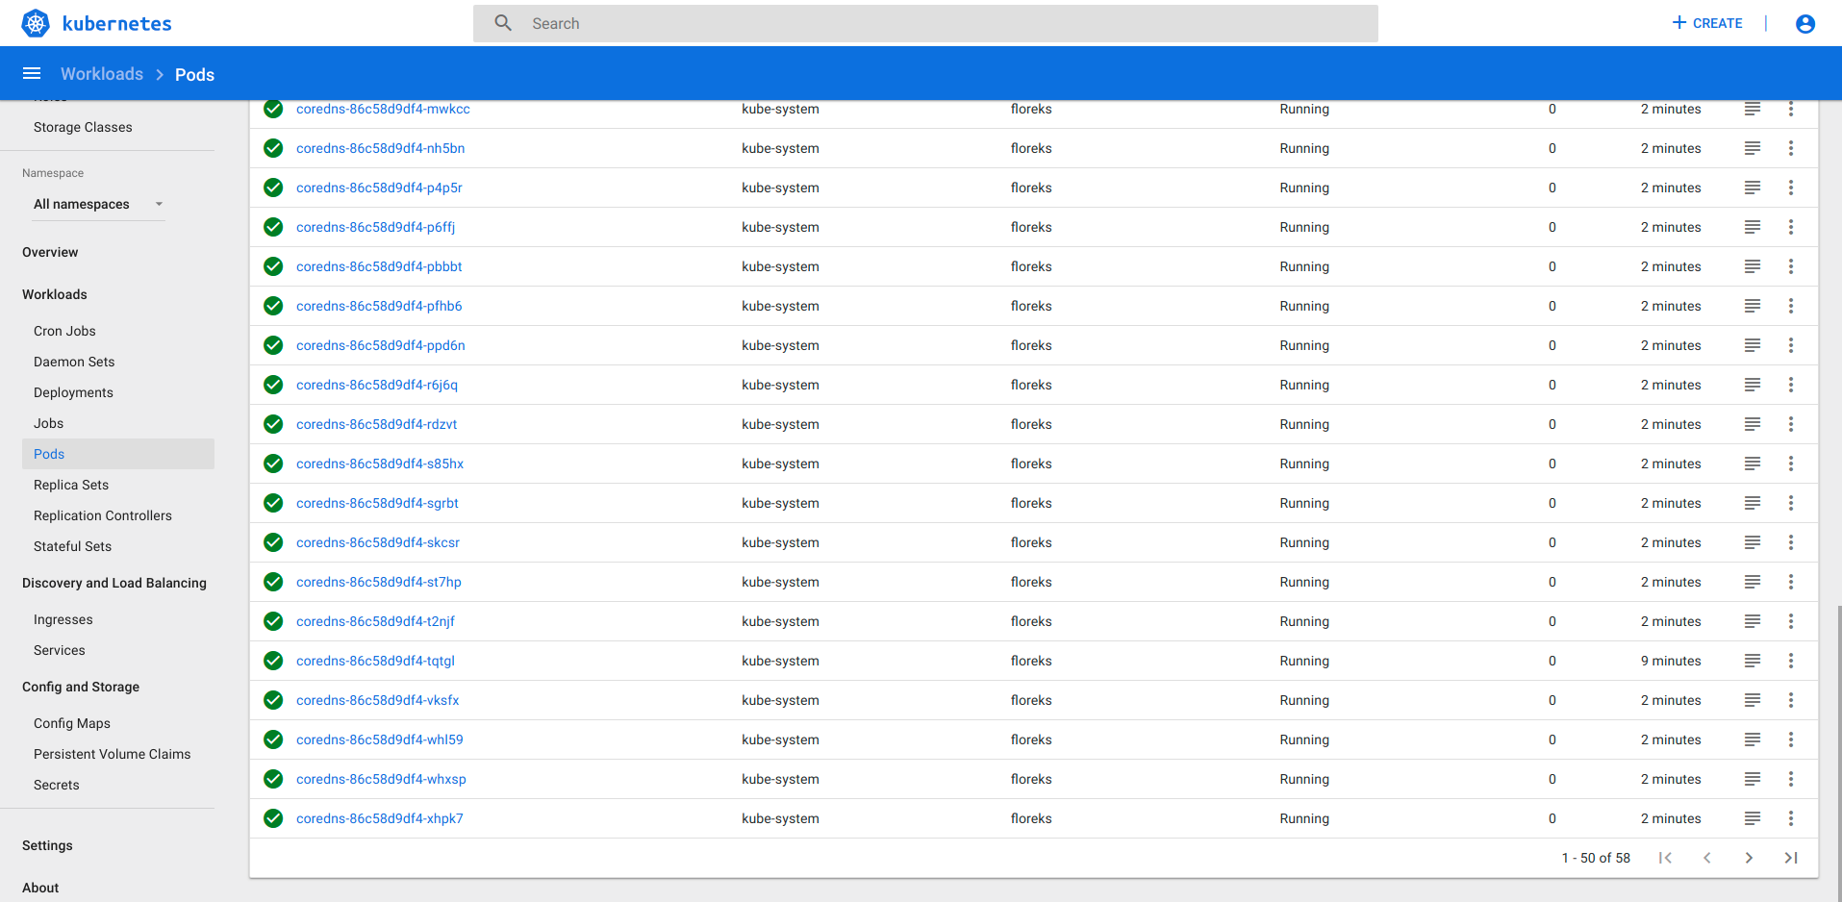Click the CREATE button
Screen dimensions: 1842x902
pyautogui.click(x=1706, y=23)
